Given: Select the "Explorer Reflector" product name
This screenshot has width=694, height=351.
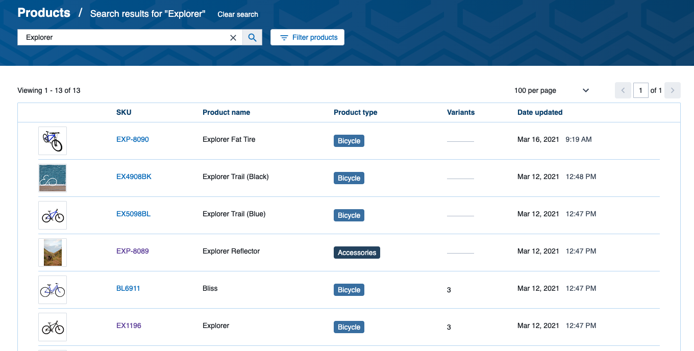Looking at the screenshot, I should click(x=231, y=251).
